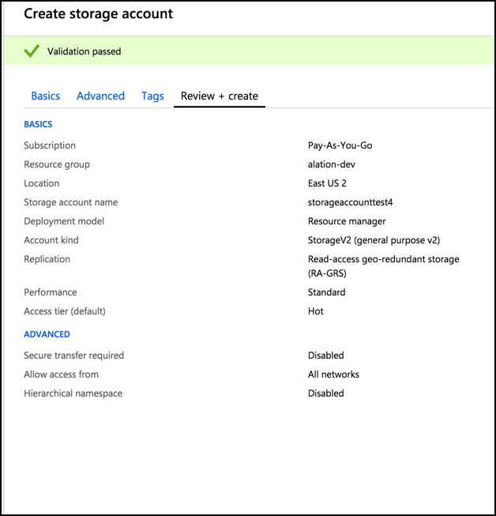The height and width of the screenshot is (516, 496).
Task: Click the Create storage account title
Action: click(99, 13)
